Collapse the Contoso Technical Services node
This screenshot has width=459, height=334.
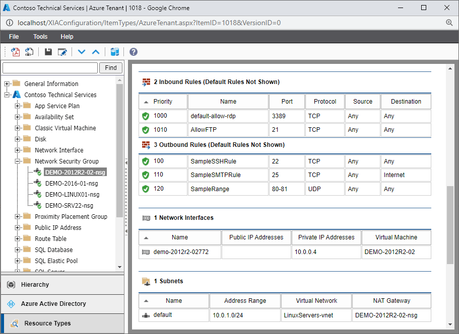(7, 95)
